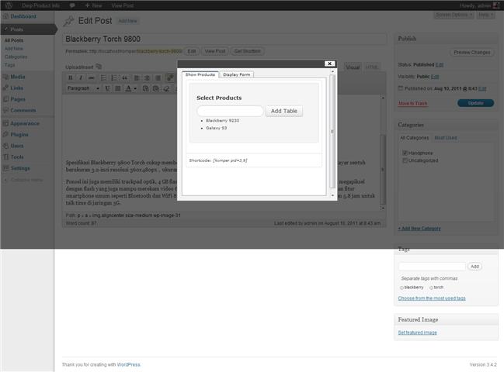Screen dimensions: 504x372
Task: Click the justify full alignment icon
Action: tap(118, 88)
